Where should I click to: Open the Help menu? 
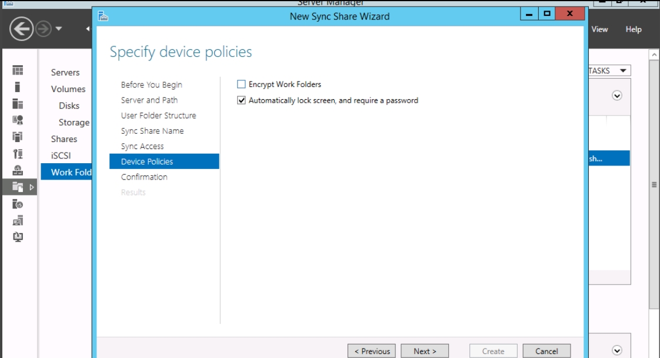point(633,29)
